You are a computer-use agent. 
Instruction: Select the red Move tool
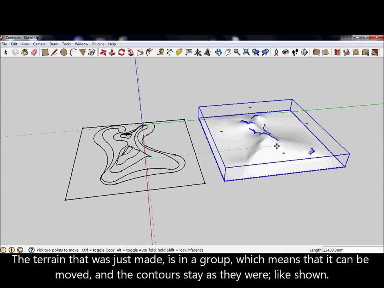click(x=103, y=52)
